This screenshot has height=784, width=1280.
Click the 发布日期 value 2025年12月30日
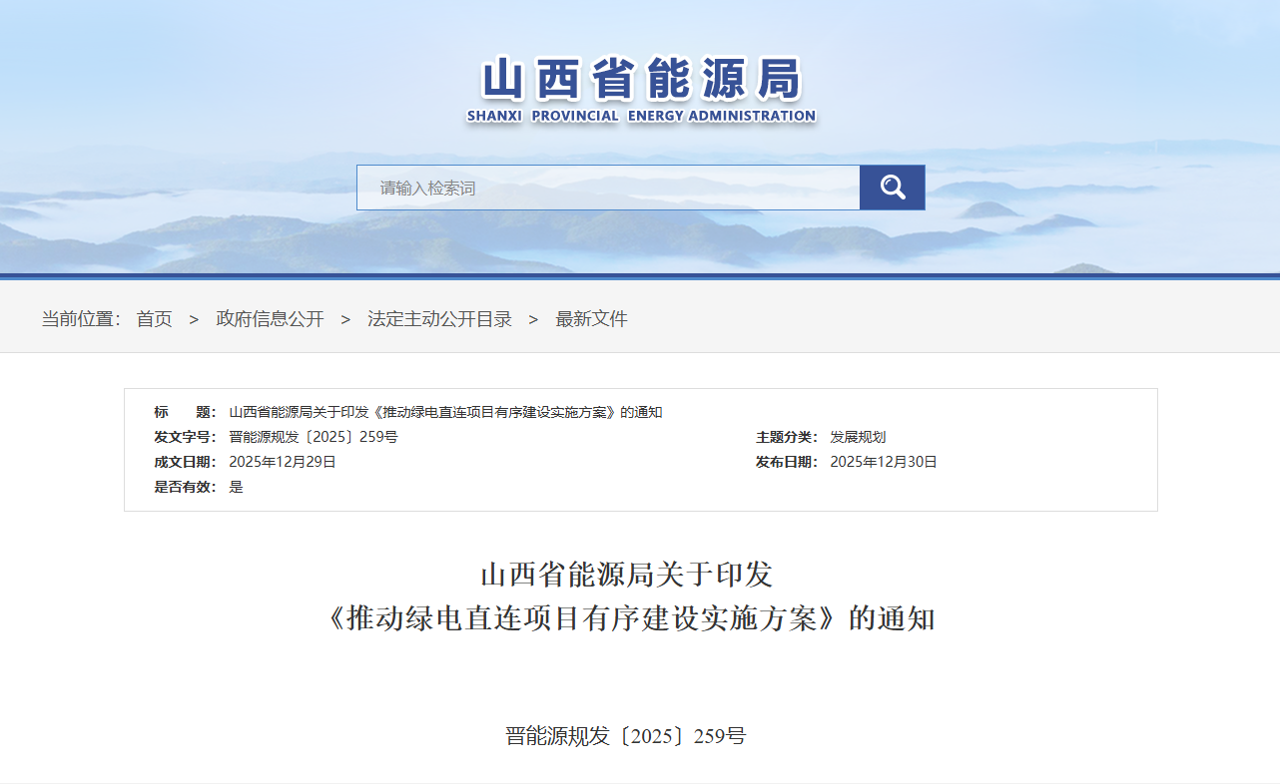coord(884,462)
